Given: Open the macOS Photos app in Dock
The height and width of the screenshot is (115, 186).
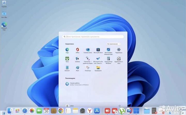Looking at the screenshot, I should [x=32, y=111].
